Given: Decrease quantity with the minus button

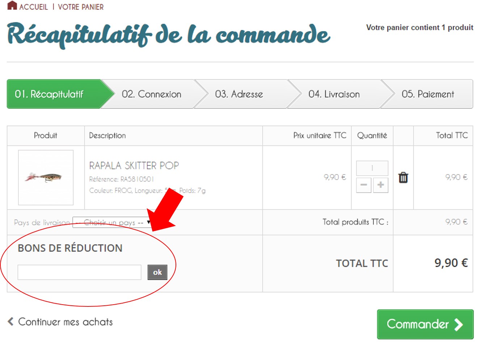Looking at the screenshot, I should [x=363, y=185].
